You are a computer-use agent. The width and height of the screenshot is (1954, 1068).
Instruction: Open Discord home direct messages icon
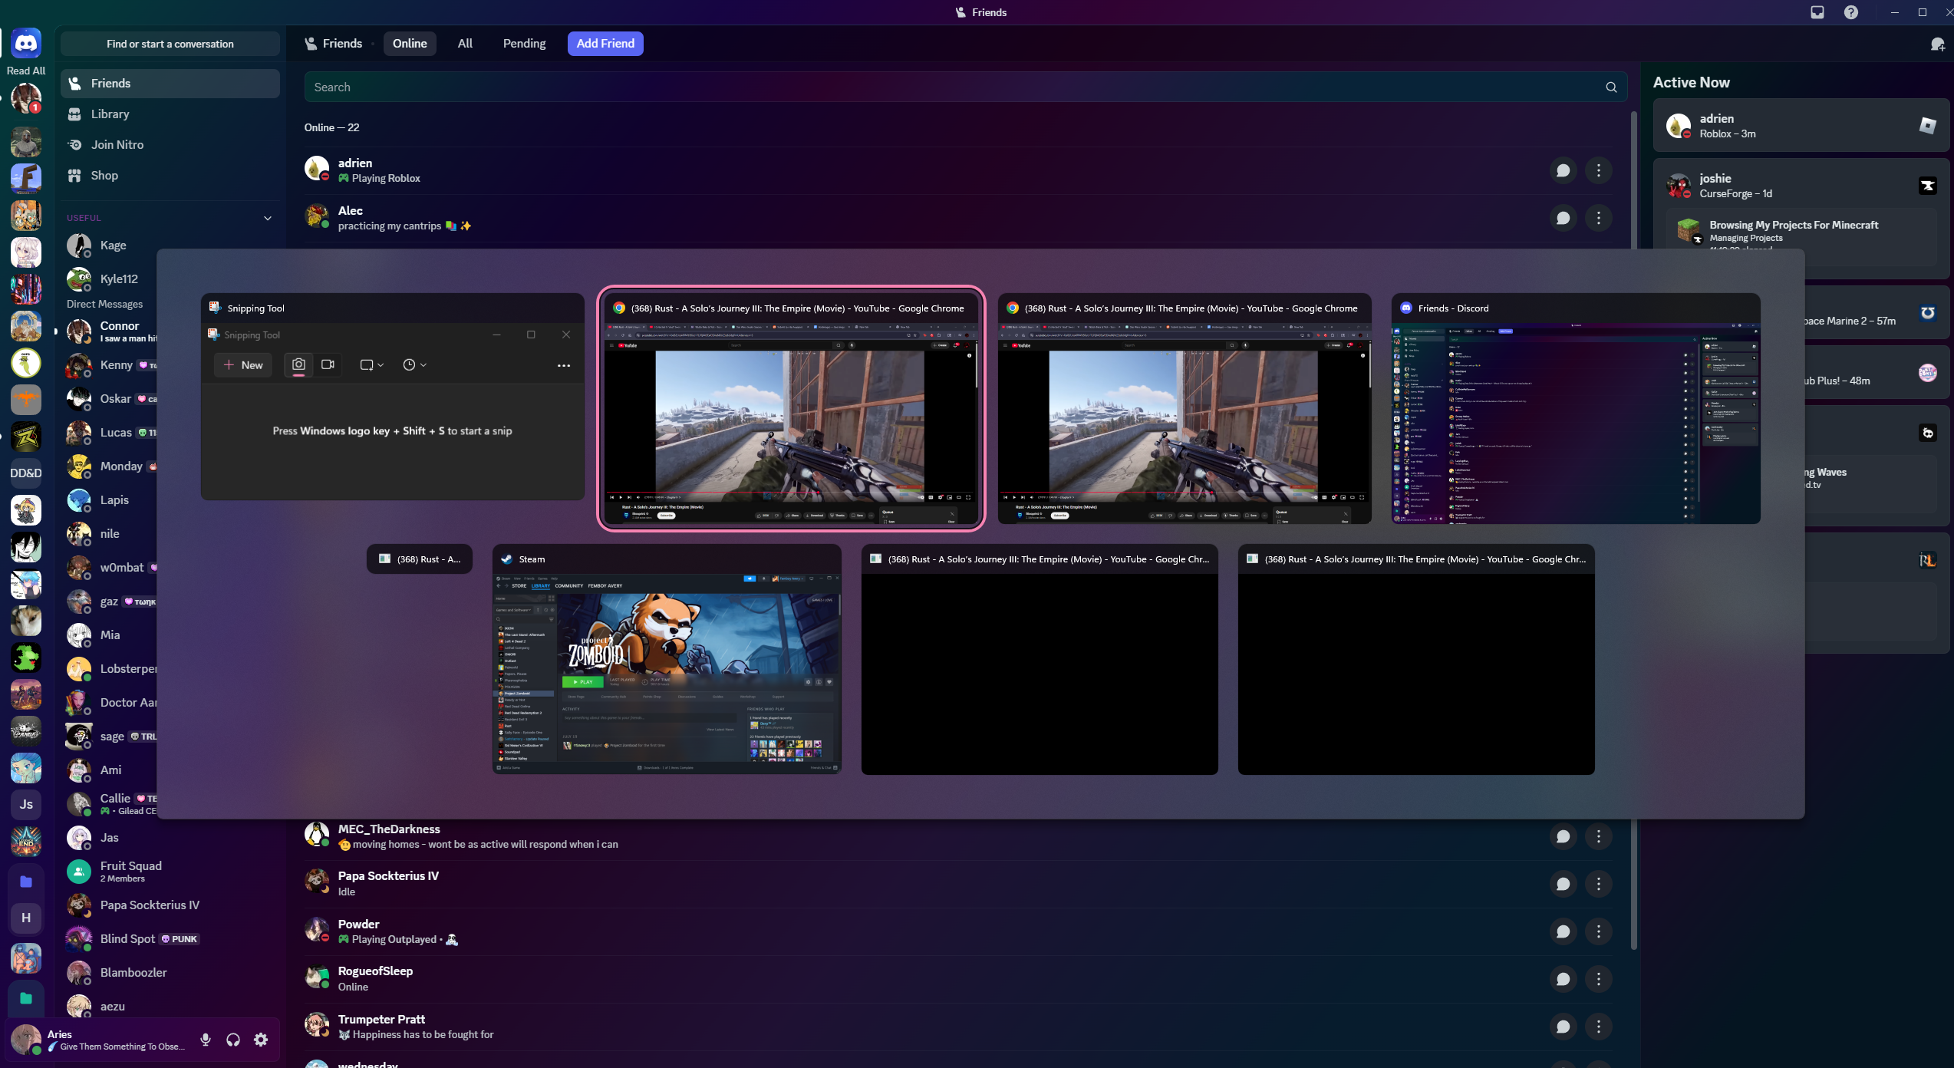point(26,44)
